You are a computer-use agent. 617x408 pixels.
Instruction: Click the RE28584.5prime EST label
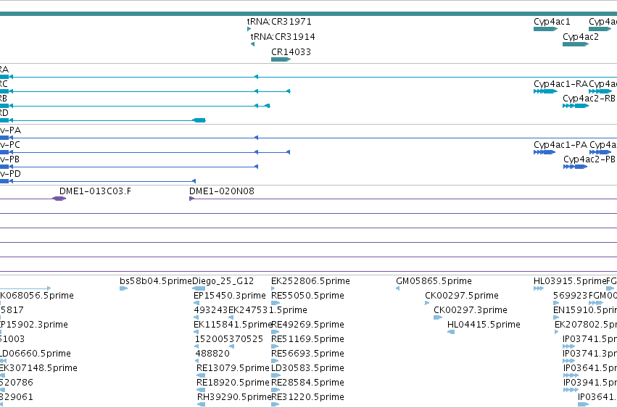(x=307, y=383)
